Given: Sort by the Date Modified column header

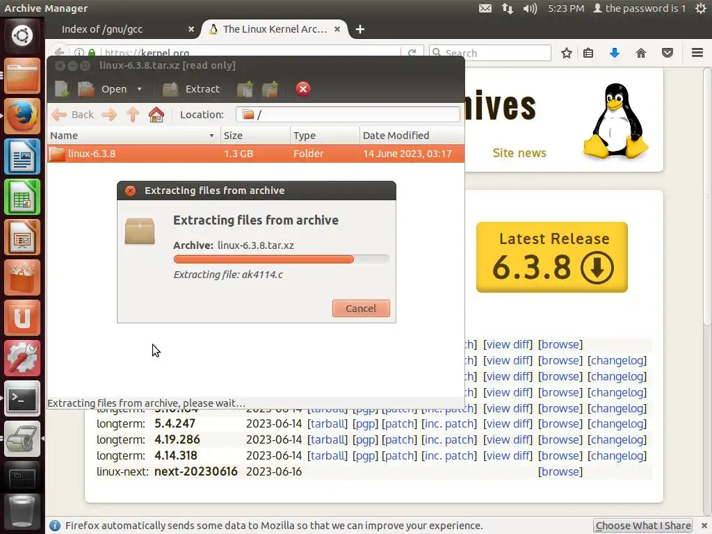Looking at the screenshot, I should coord(412,136).
